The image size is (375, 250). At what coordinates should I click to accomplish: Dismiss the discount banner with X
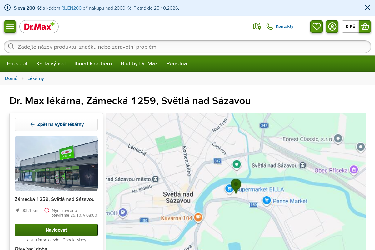[x=367, y=8]
